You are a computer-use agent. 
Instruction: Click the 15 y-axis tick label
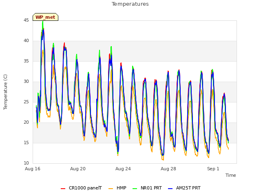(26, 143)
